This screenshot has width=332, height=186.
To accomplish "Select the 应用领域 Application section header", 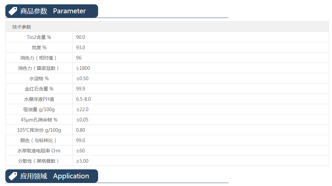I will 54,176.
